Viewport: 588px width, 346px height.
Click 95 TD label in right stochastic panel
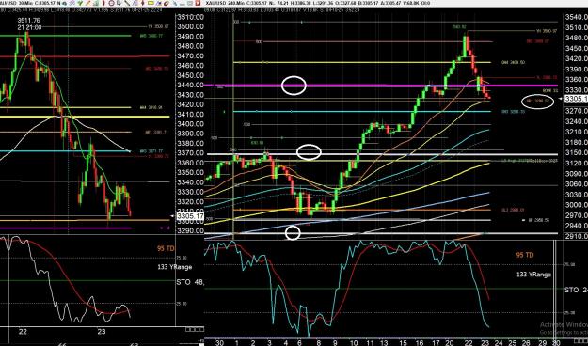pos(525,255)
